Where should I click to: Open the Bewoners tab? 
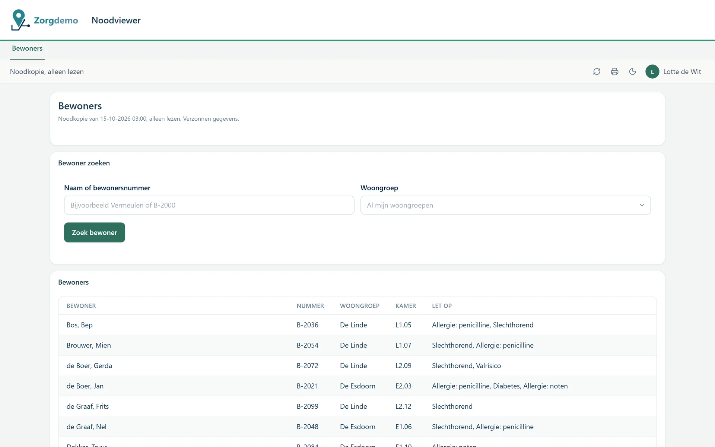(x=27, y=48)
